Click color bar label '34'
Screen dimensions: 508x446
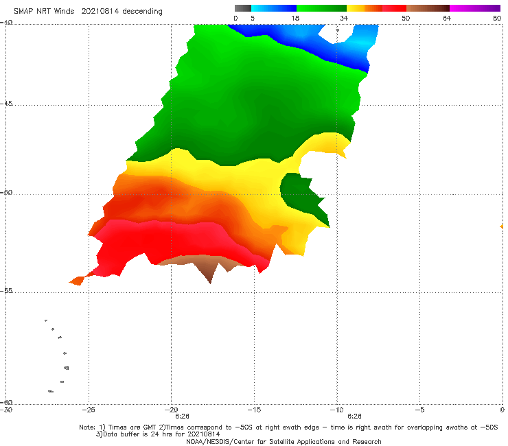click(344, 18)
